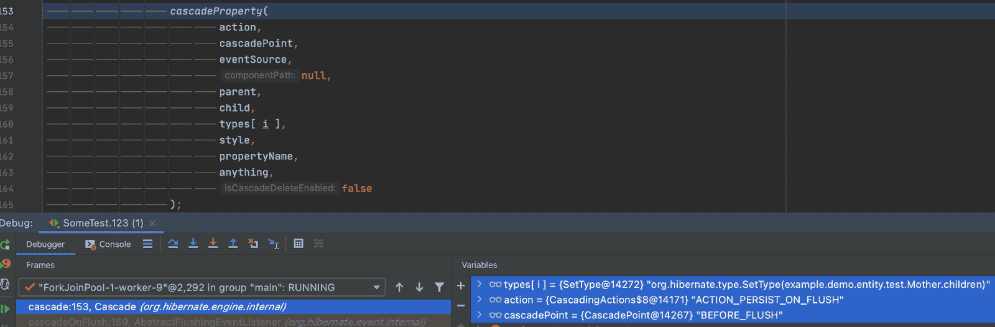The image size is (995, 327).
Task: Click the Frames panel header
Action: coord(40,265)
